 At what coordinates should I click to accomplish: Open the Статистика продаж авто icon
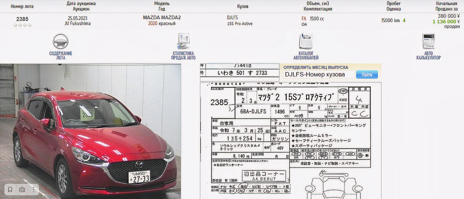[183, 42]
